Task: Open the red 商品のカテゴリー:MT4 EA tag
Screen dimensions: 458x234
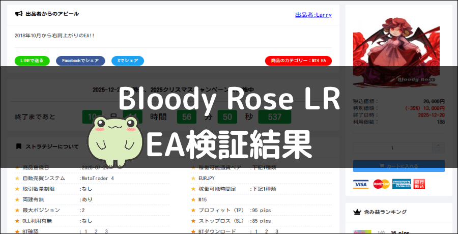Action: pyautogui.click(x=298, y=61)
